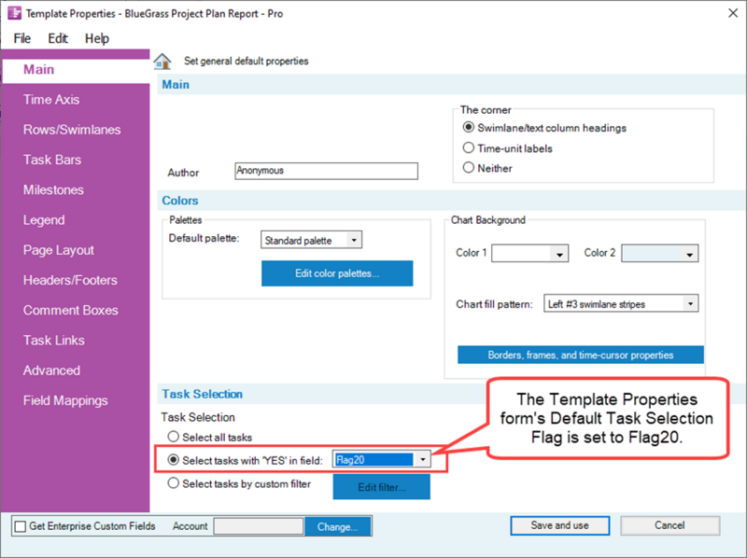Open the Flag20 field dropdown
The height and width of the screenshot is (558, 747).
coord(423,459)
